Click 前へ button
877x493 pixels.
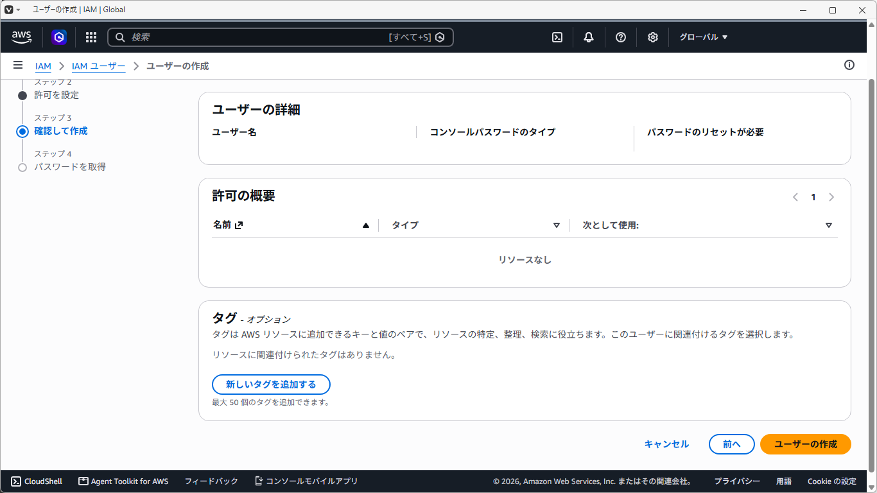(x=732, y=444)
